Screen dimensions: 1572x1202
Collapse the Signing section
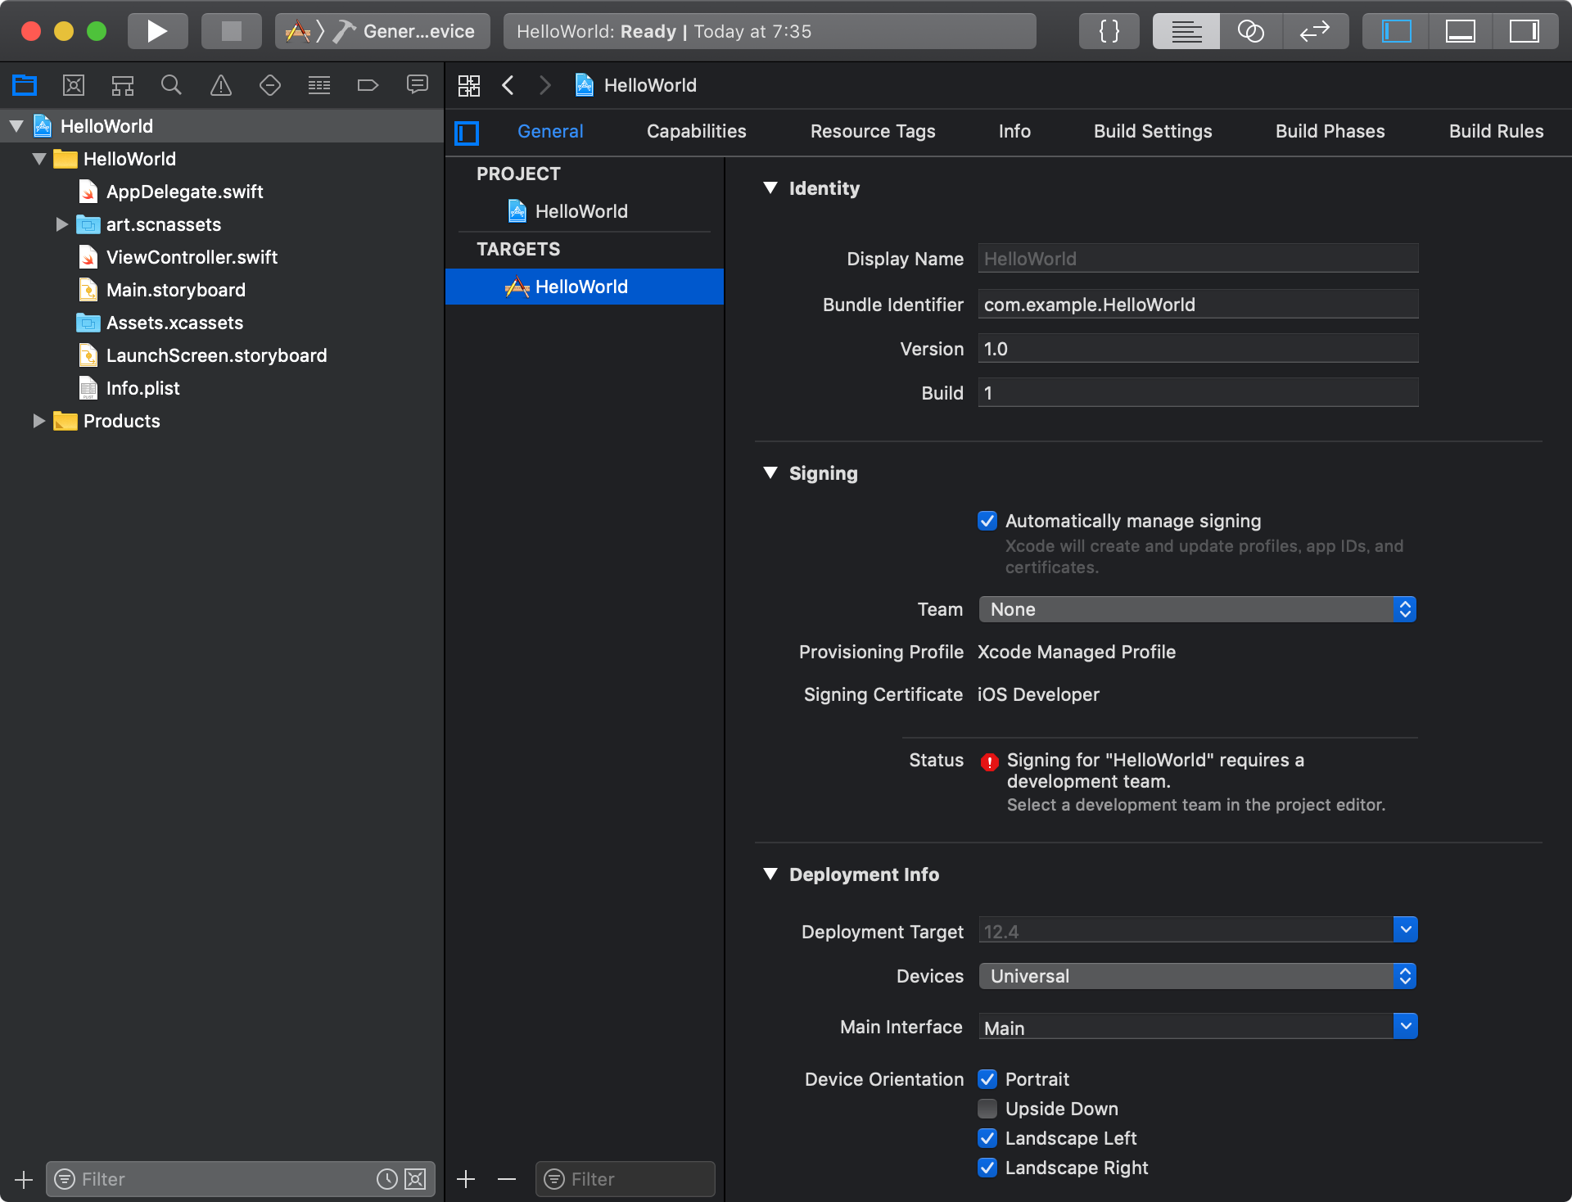pyautogui.click(x=770, y=472)
